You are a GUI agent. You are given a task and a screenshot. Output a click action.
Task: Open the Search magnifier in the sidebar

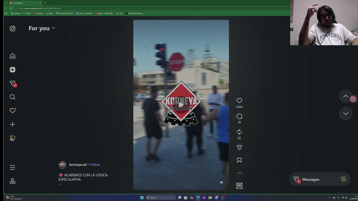coord(13,97)
